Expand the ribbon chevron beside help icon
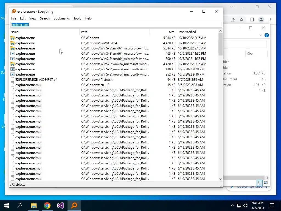The width and height of the screenshot is (281, 211). click(x=261, y=35)
